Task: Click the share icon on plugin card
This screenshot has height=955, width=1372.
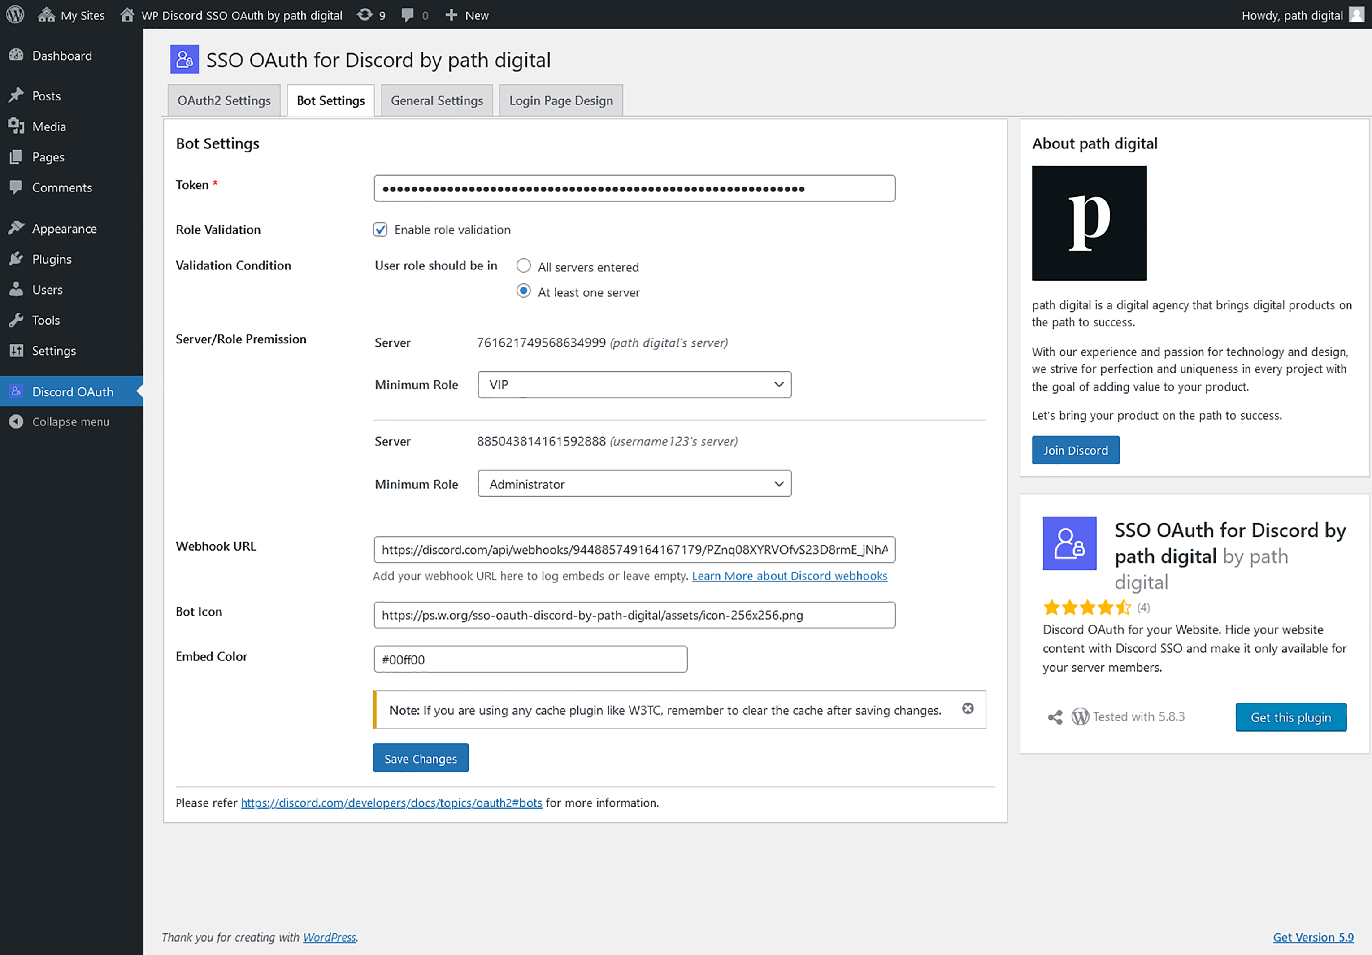Action: 1055,717
